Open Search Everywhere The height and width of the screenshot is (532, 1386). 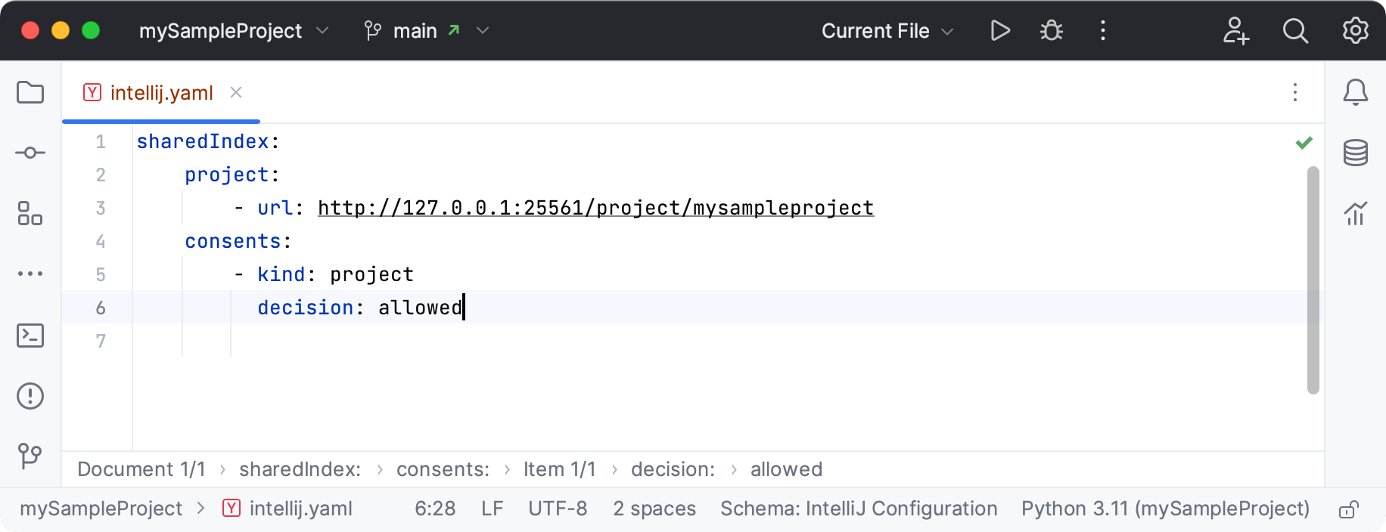(x=1295, y=30)
